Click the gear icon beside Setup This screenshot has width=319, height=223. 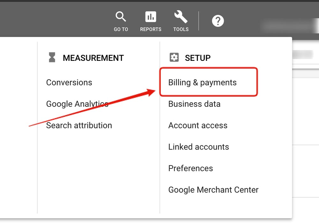(x=174, y=58)
